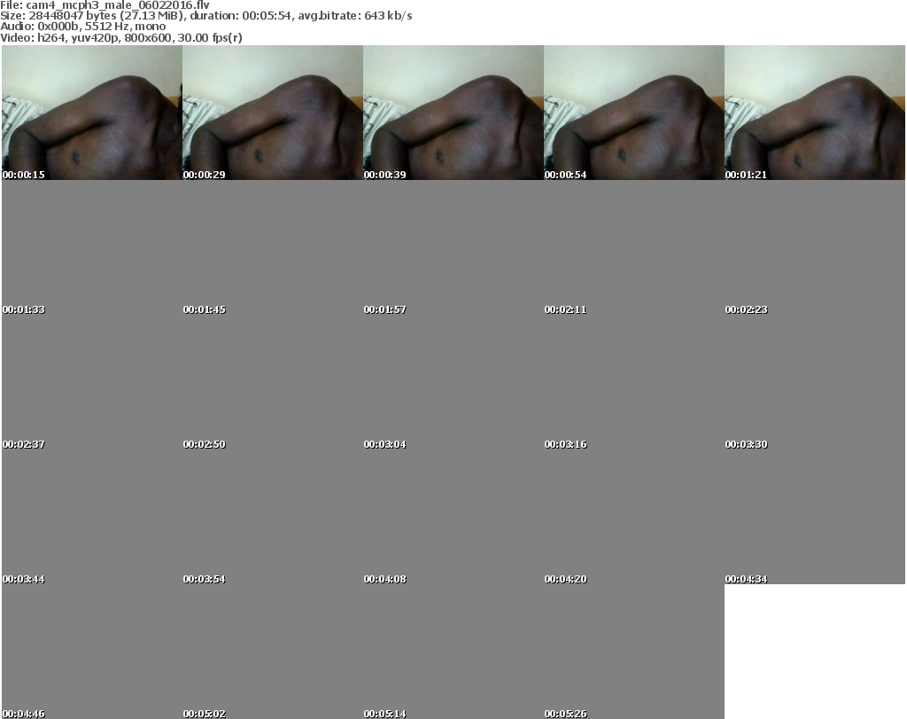Click the thumbnail frame at 00:00:54
This screenshot has height=719, width=907.
point(634,113)
